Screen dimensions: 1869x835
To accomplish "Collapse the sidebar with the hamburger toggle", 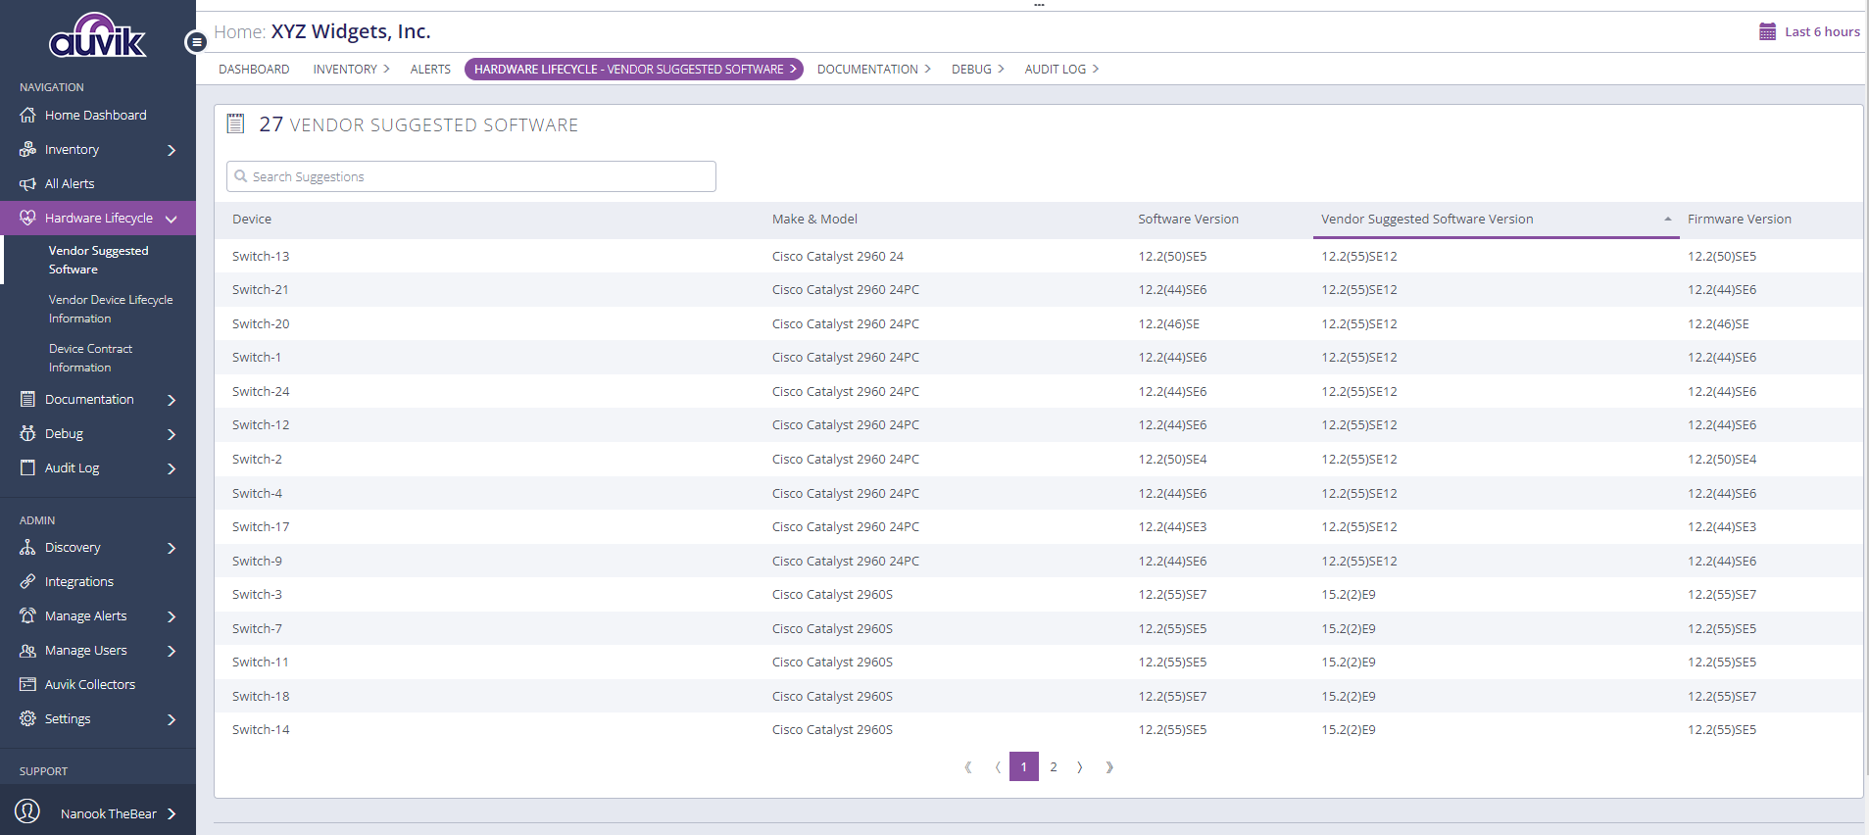I will coord(196,42).
